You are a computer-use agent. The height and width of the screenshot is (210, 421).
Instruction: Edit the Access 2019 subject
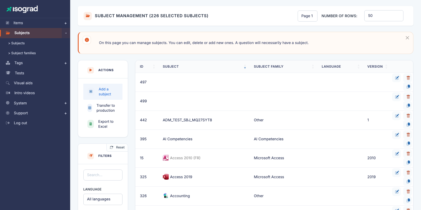397,173
